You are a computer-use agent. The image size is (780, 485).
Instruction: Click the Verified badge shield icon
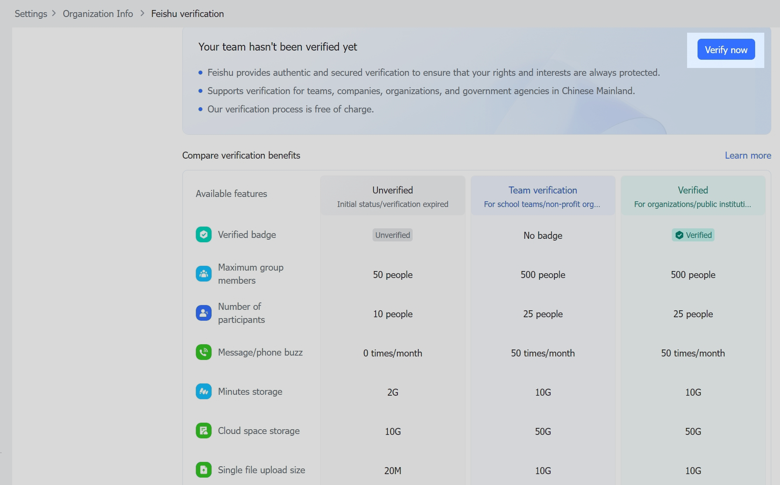[x=203, y=234]
